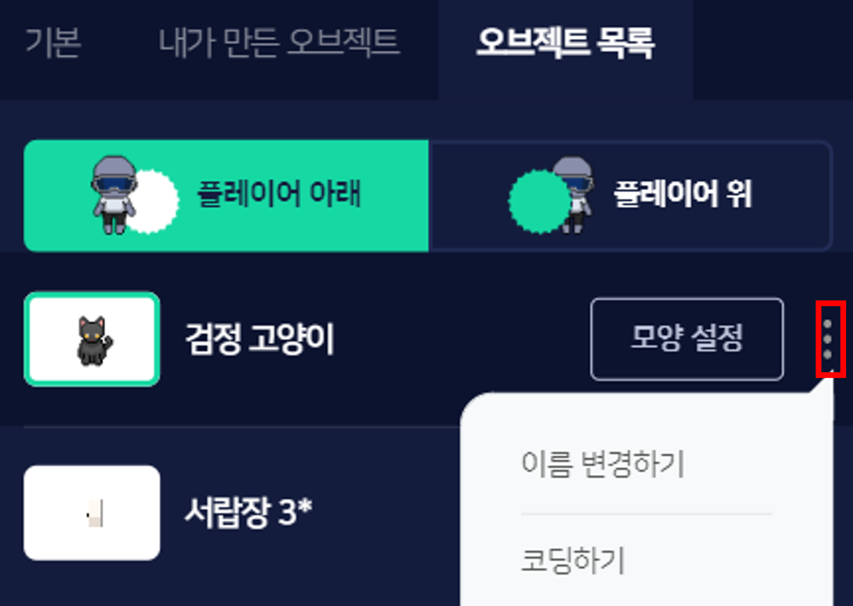This screenshot has width=853, height=606.
Task: Click the 서랍장 3* drawer sprite icon
Action: (x=95, y=513)
